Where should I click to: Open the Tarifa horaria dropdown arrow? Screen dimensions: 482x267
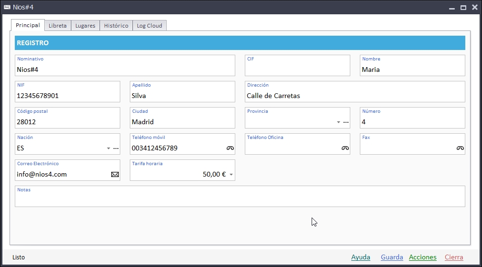[x=231, y=175]
